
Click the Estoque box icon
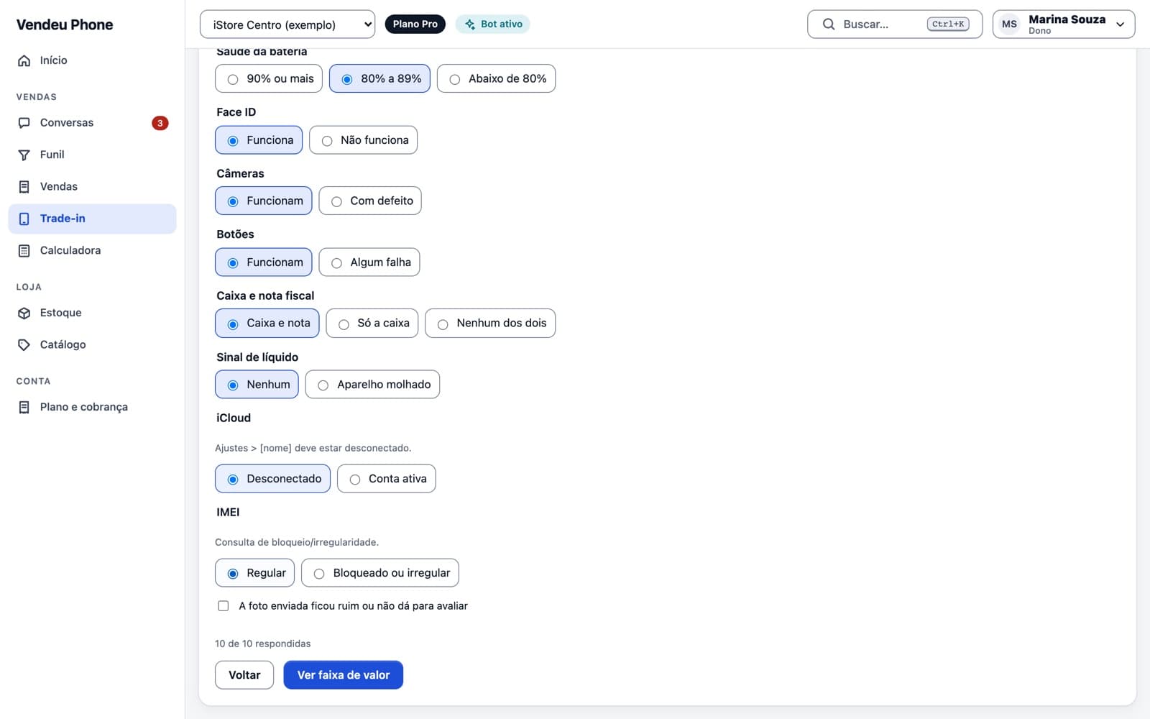tap(24, 313)
